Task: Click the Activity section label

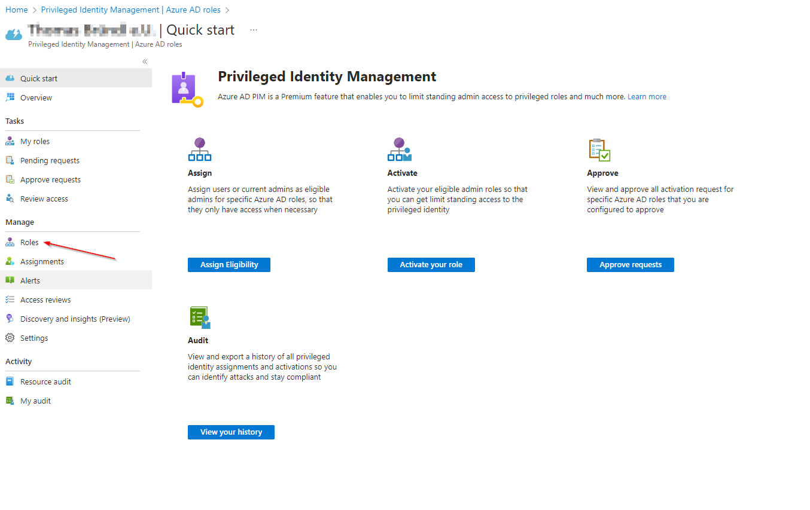Action: point(19,361)
